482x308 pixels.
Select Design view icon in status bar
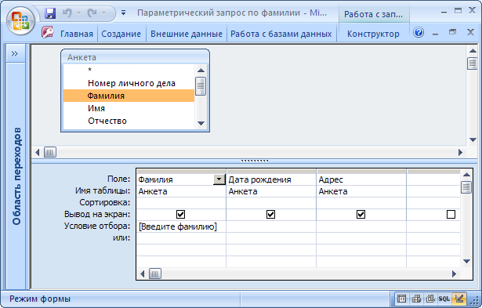tap(459, 299)
